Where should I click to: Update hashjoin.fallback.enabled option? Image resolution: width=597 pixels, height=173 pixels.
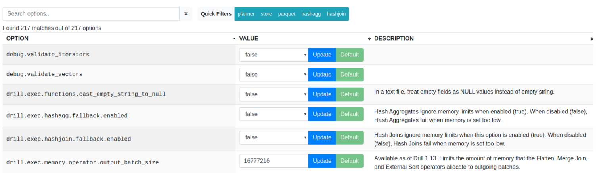pyautogui.click(x=322, y=137)
